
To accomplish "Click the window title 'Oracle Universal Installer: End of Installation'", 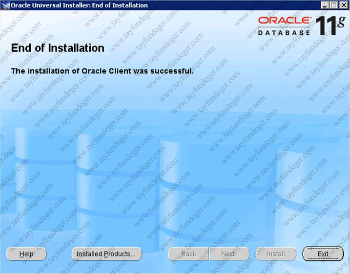I will [x=79, y=5].
